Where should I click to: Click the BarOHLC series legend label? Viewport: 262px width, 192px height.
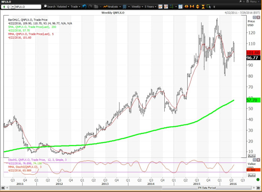click(28, 20)
